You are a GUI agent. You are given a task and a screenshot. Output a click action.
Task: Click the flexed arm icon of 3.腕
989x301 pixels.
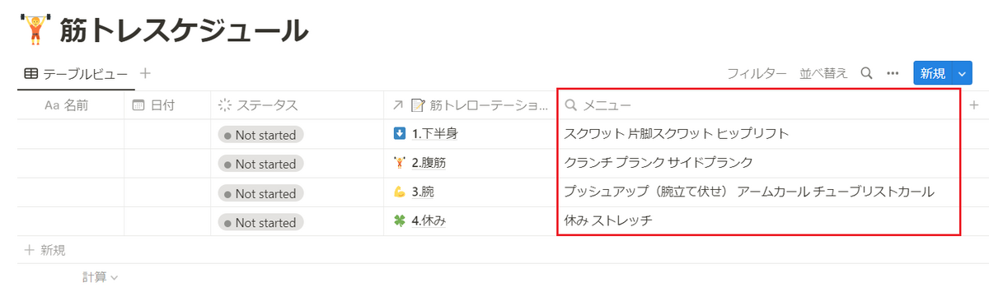pos(400,192)
